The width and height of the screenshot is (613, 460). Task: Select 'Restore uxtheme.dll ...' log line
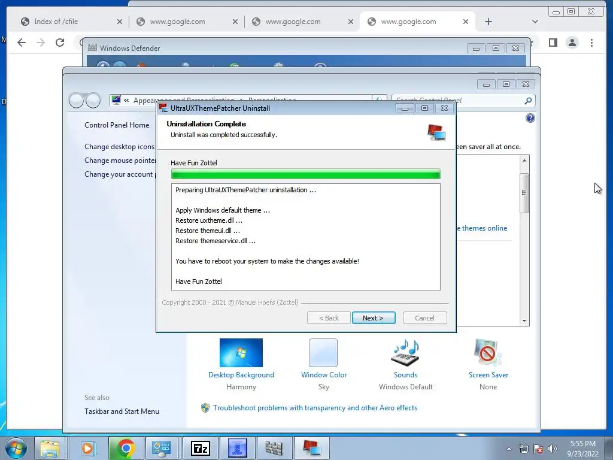pyautogui.click(x=209, y=220)
